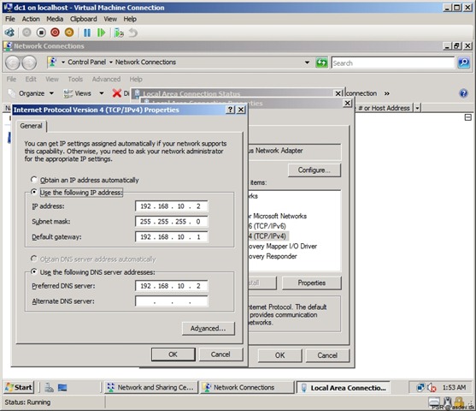This screenshot has width=476, height=411.
Task: Click the Show Desktop quick launch icon
Action: [62, 387]
